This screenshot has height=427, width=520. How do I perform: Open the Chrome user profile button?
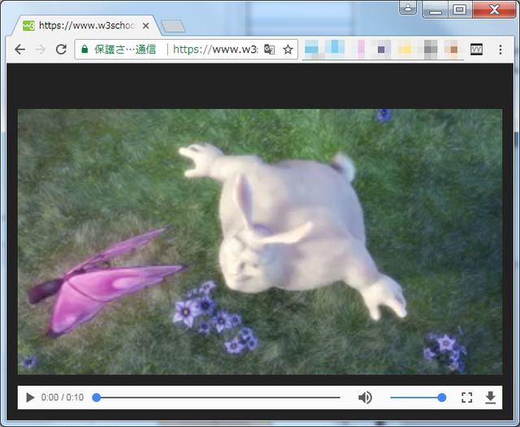click(x=408, y=8)
